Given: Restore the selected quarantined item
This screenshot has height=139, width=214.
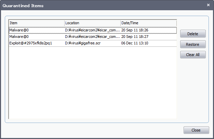Looking at the screenshot, I should coord(193,44).
